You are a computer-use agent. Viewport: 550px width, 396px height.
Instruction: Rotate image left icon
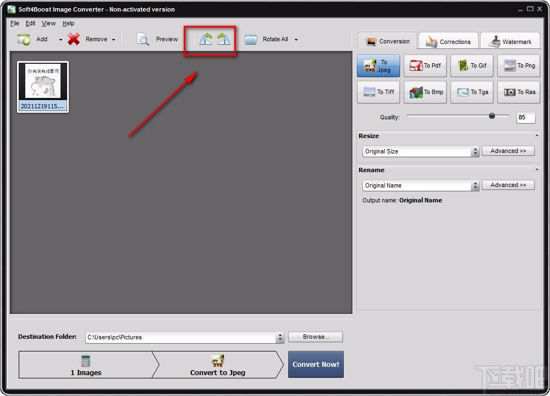point(206,39)
